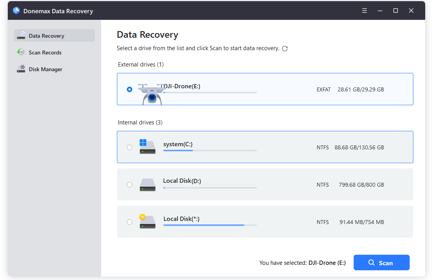
Task: Select the Local Disk(*:) radio button
Action: point(130,222)
